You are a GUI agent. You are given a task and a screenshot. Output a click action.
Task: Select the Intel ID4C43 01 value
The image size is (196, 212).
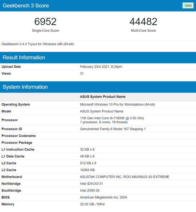coord(91,184)
